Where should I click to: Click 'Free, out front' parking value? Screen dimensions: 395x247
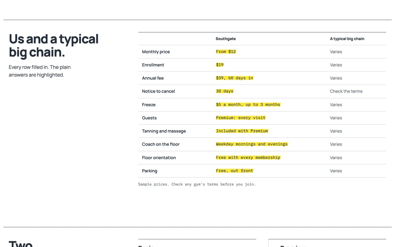(235, 171)
